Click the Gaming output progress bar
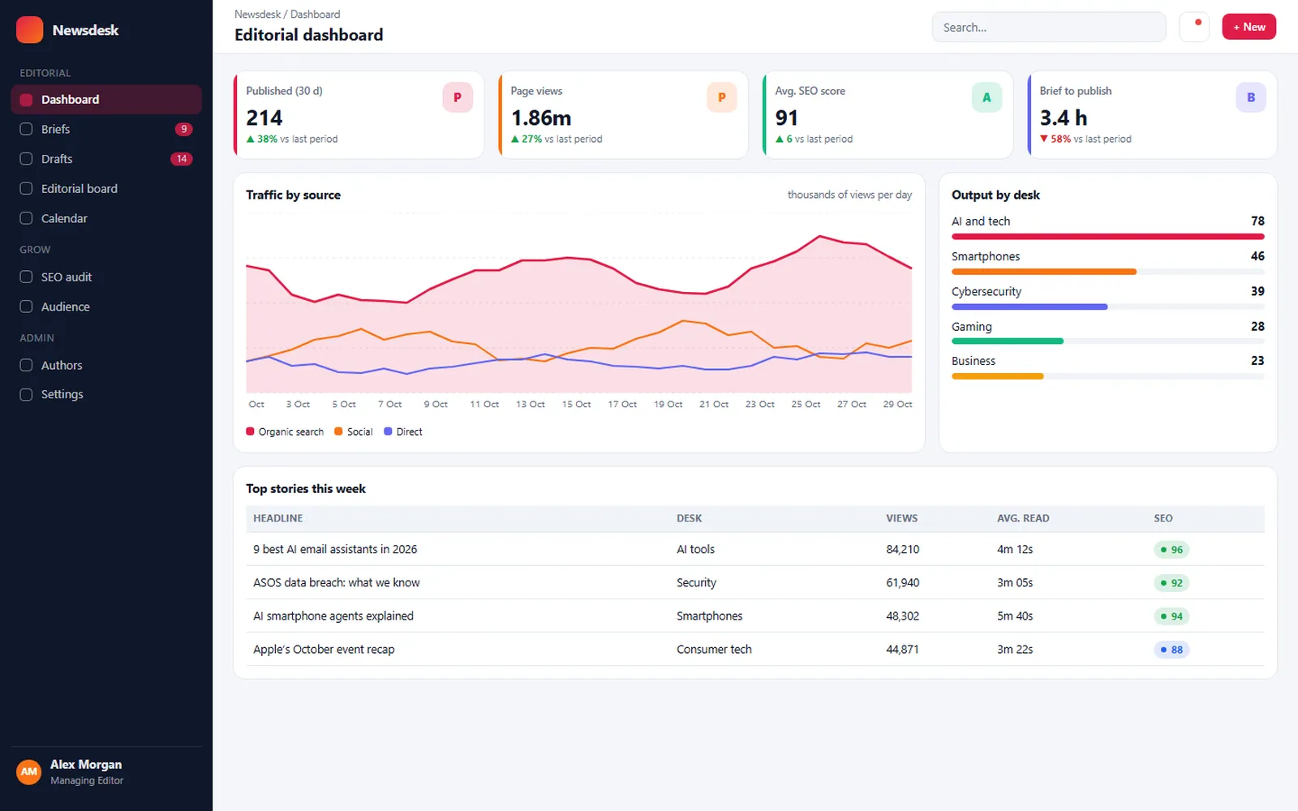The image size is (1298, 811). click(x=1108, y=341)
